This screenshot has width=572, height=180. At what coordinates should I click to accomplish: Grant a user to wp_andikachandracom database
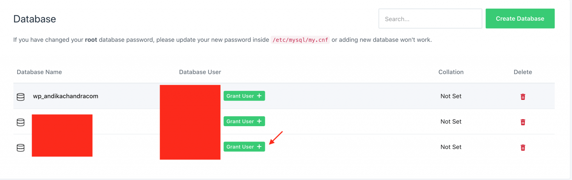[244, 96]
